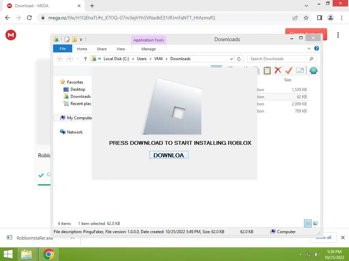Open Explorer Help icon
Screen dimensions: 349x261
(317, 48)
